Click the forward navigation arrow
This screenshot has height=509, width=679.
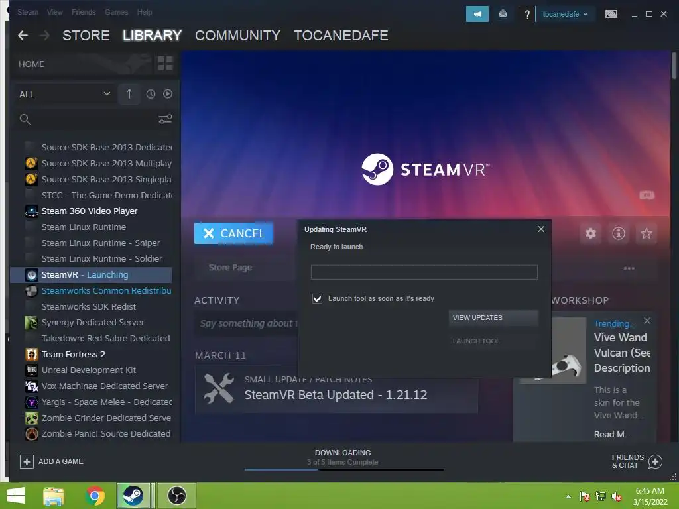pyautogui.click(x=44, y=36)
